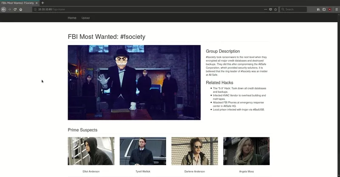Open the Firefox hamburger menu
This screenshot has height=177, width=340.
coord(336,9)
